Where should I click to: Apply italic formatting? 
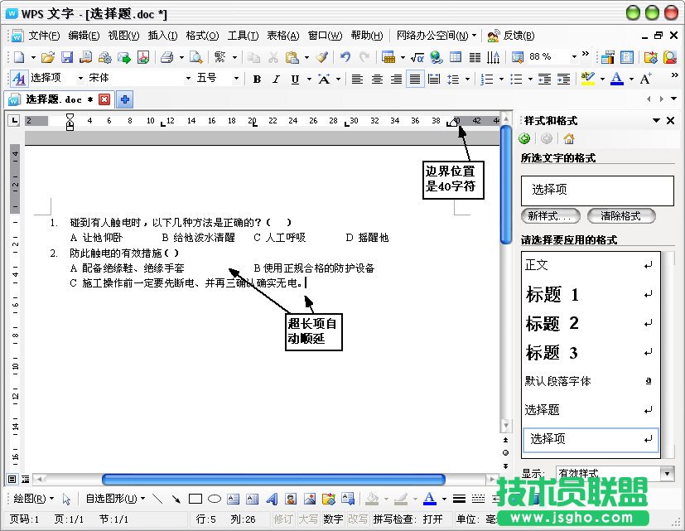coord(275,79)
